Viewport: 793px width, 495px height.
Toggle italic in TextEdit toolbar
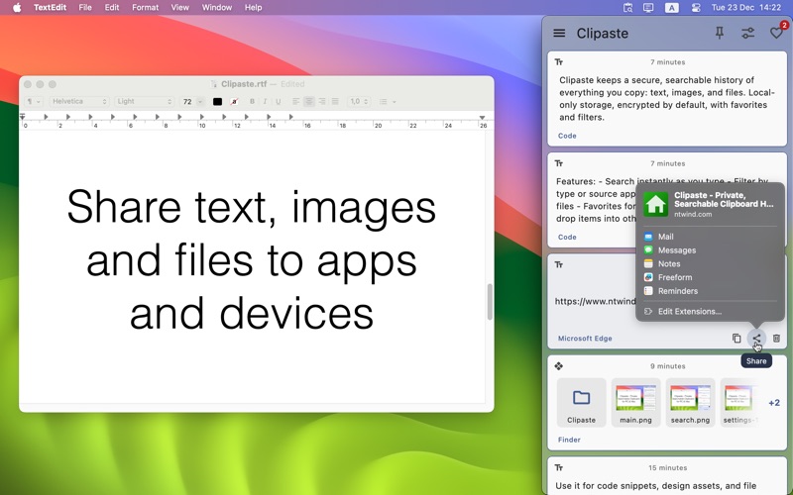click(x=265, y=102)
